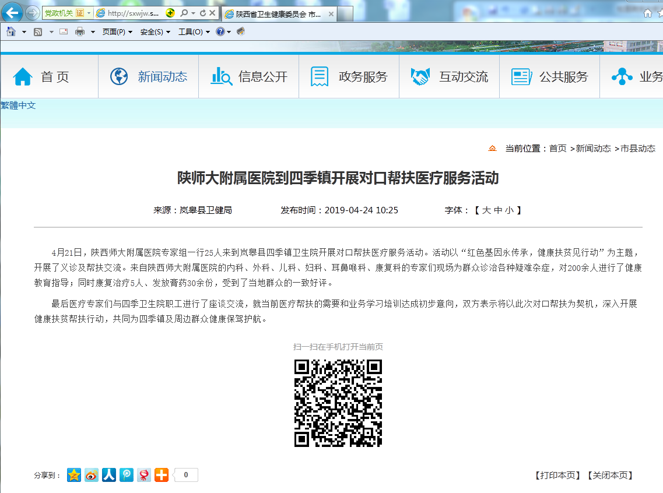Click the green compatibility plus icon
663x493 pixels.
(170, 13)
